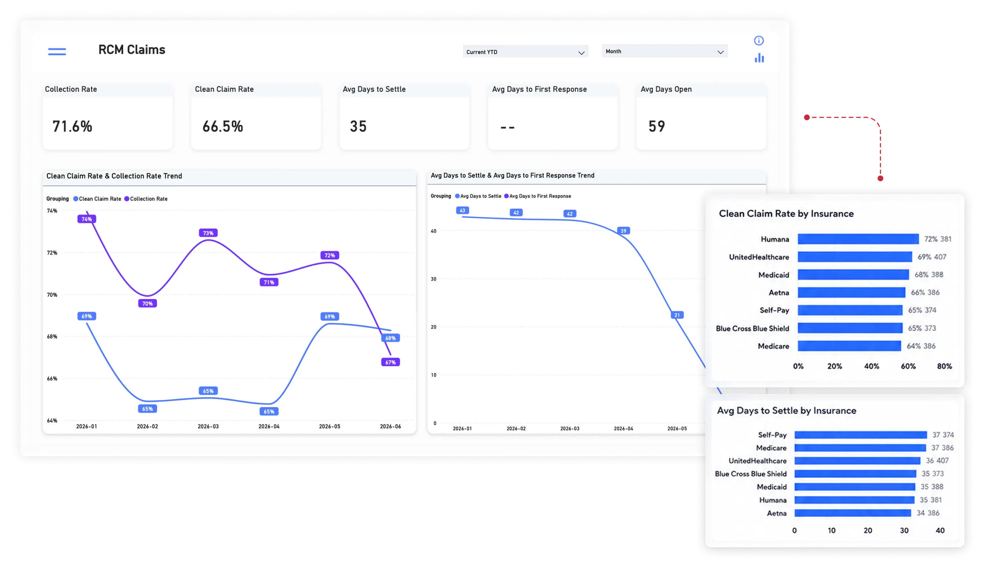The width and height of the screenshot is (984, 569).
Task: Click the 71% Collection Rate data label
Action: pos(269,282)
